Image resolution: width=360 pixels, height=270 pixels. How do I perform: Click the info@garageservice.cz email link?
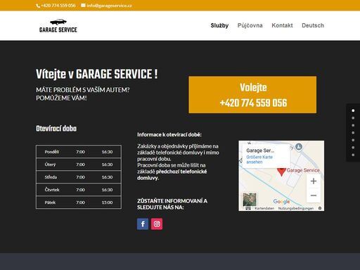tap(109, 6)
